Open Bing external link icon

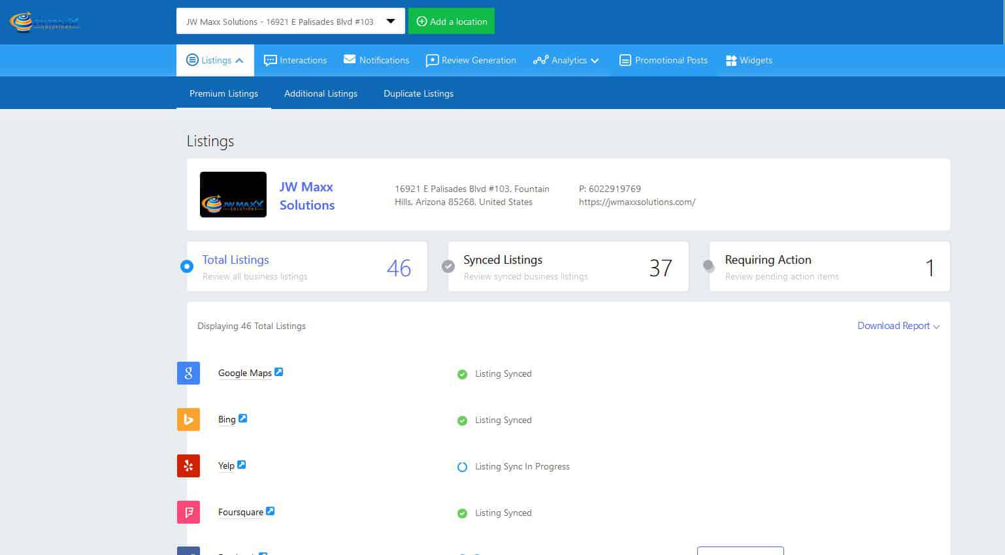click(x=242, y=418)
